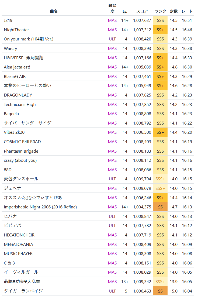Select the 定数 column header

pyautogui.click(x=173, y=11)
